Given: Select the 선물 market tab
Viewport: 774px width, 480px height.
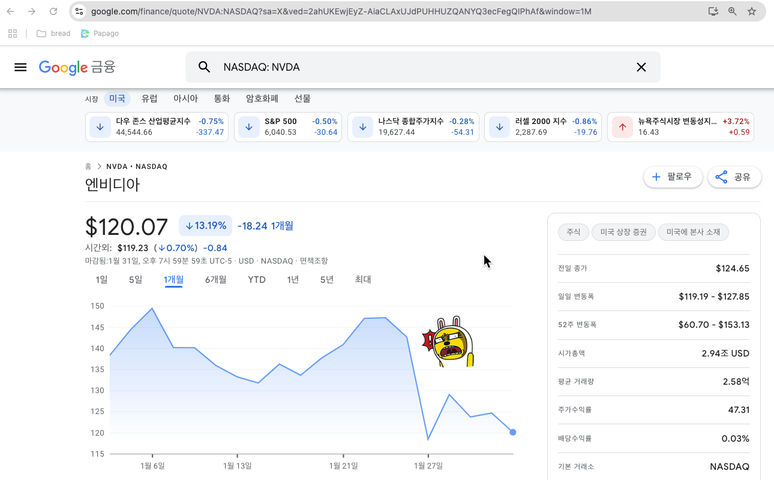Looking at the screenshot, I should pyautogui.click(x=302, y=99).
